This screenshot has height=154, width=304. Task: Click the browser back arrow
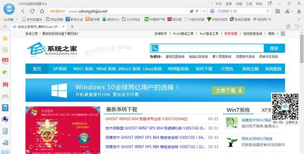pyautogui.click(x=23, y=11)
